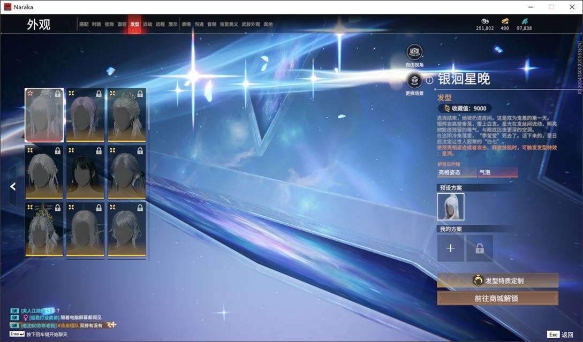Click the 前往商城解锁 button
The image size is (583, 342).
pos(497,298)
